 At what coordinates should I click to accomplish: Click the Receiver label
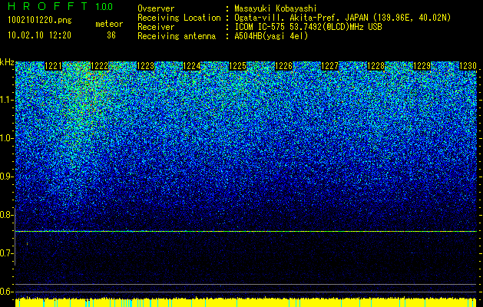[x=156, y=27]
